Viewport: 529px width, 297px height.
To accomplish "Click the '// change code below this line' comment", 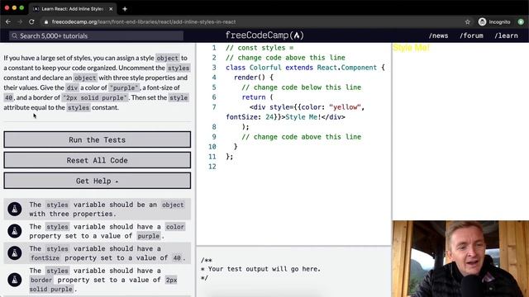I will click(x=301, y=87).
